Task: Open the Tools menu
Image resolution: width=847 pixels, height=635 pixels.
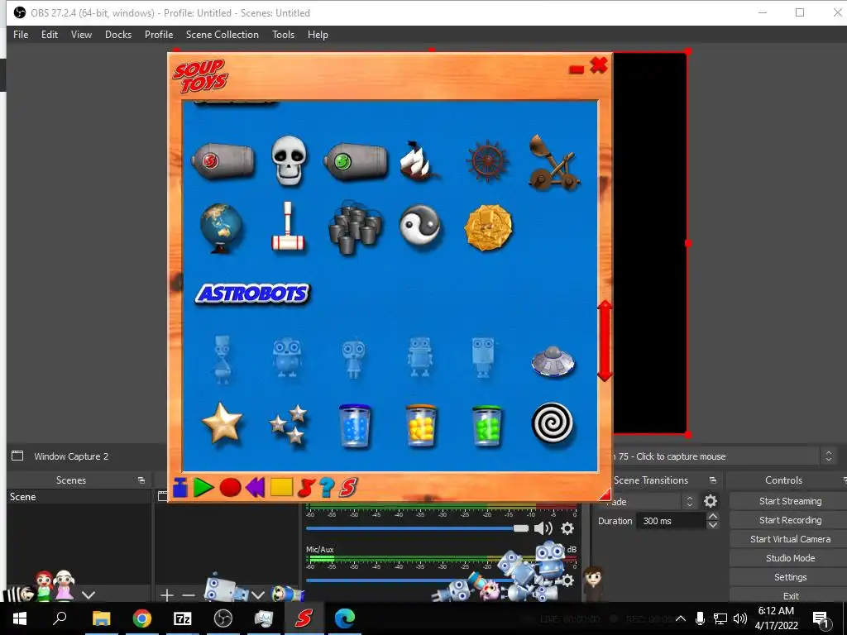Action: click(283, 35)
